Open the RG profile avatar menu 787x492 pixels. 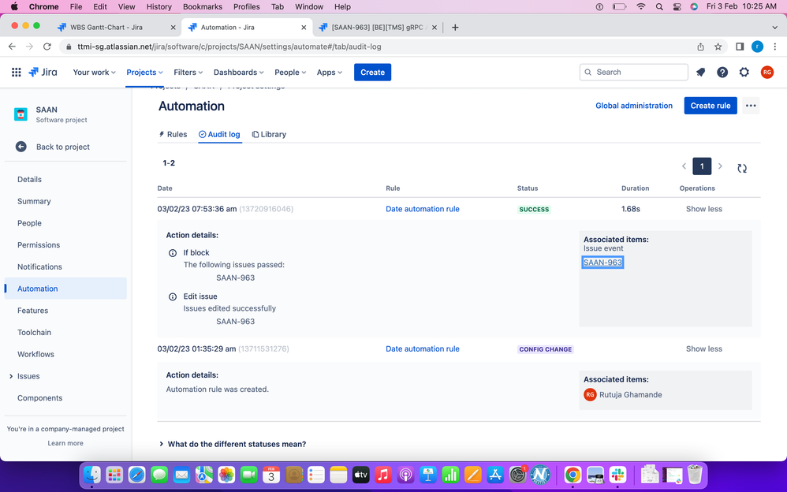click(767, 73)
